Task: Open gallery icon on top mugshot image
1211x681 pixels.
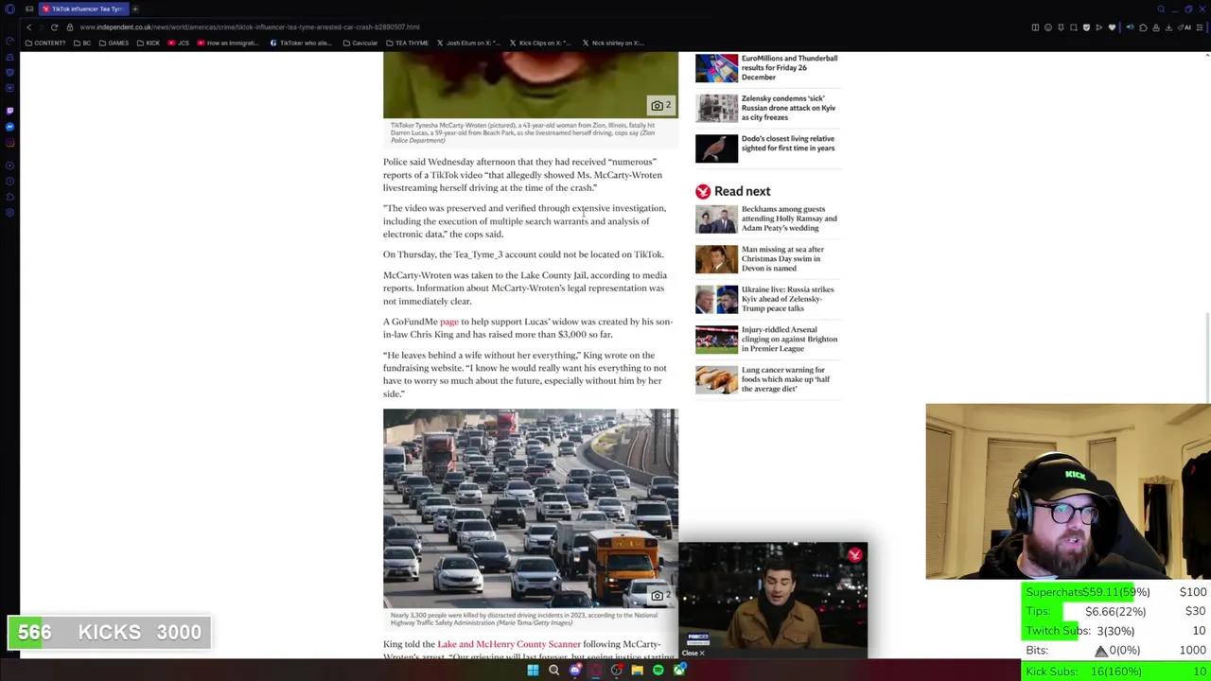Action: coord(660,105)
